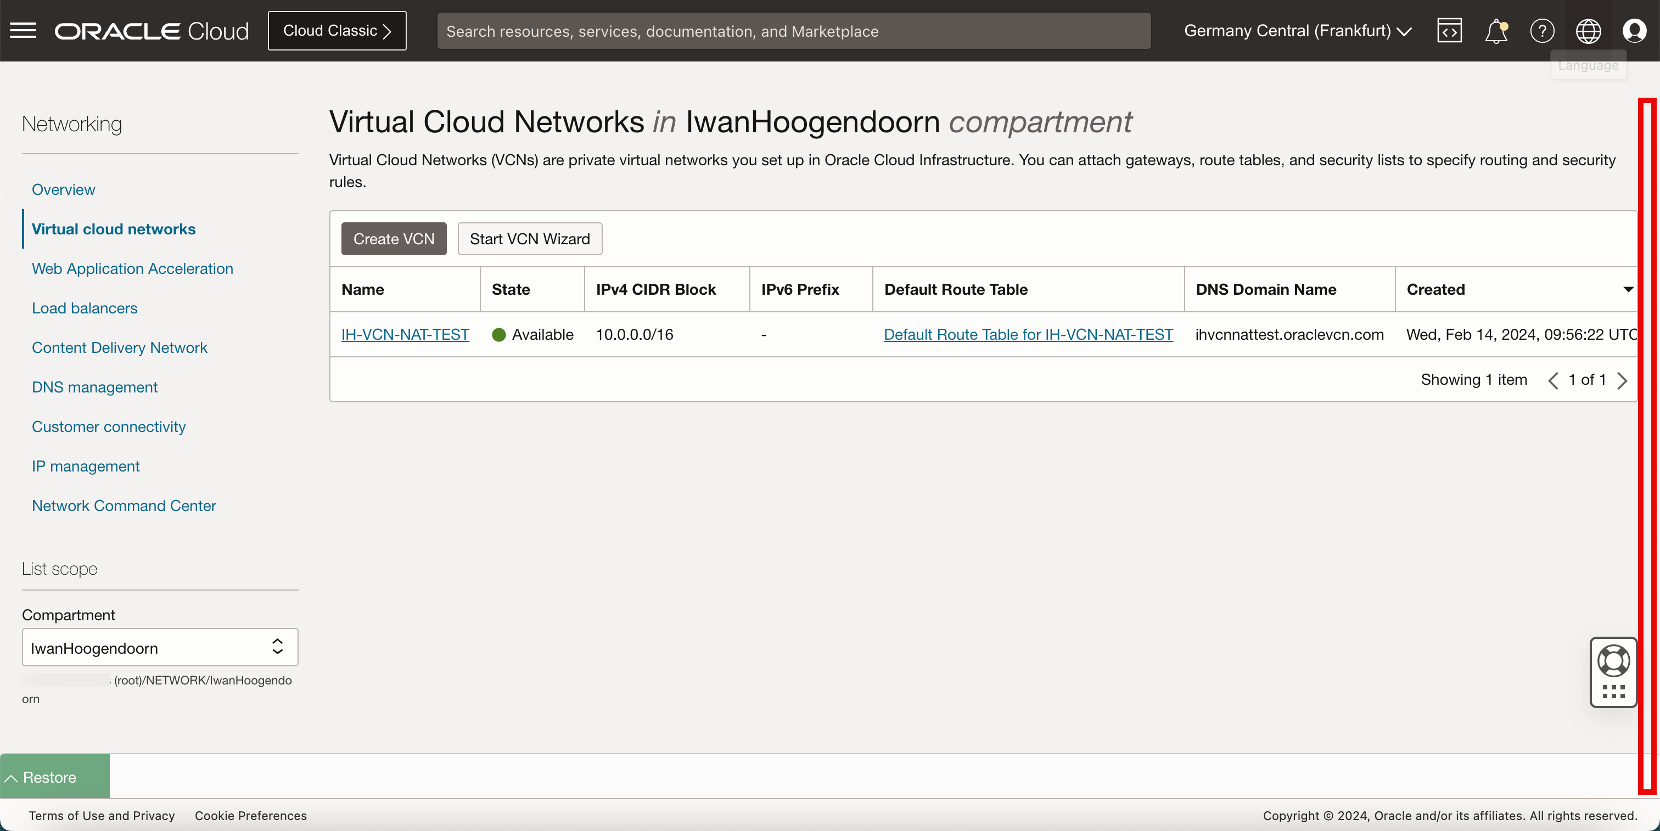
Task: Click the search resources input field
Action: pyautogui.click(x=793, y=31)
